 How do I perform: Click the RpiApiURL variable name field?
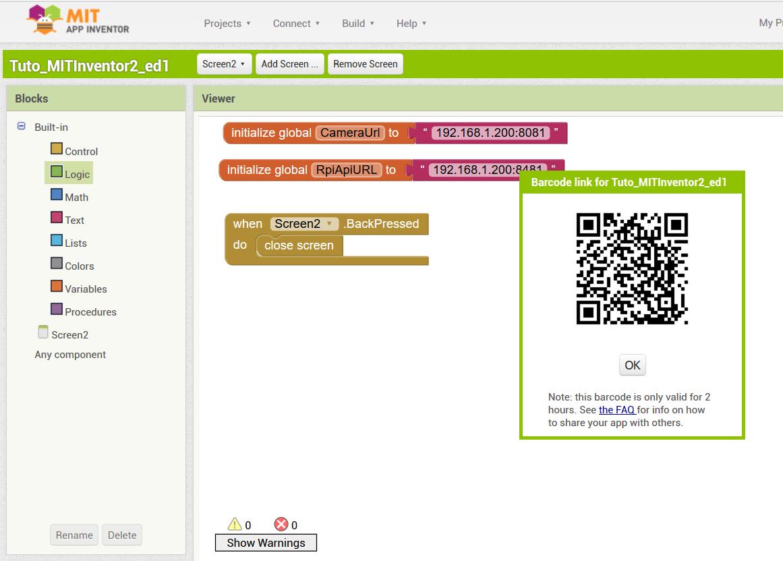tap(347, 170)
